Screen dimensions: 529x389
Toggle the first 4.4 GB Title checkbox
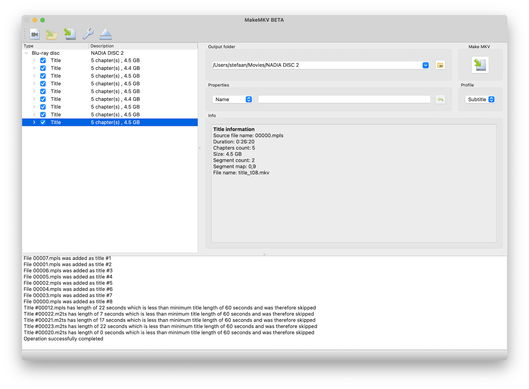43,68
